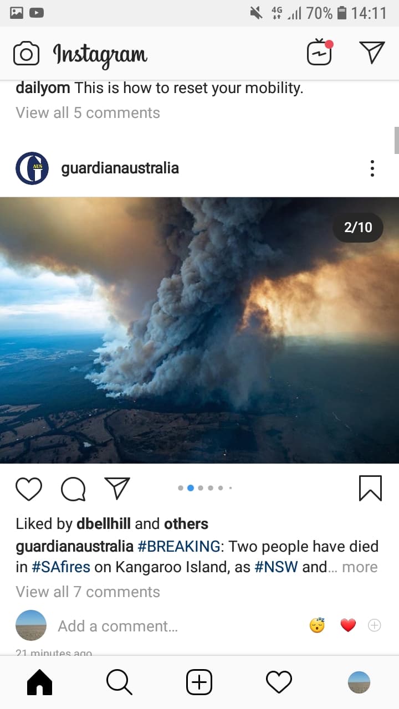Open IGTV icon with red notification dot

(x=320, y=52)
